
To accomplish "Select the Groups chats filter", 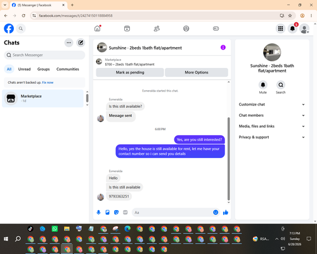I will coord(43,69).
